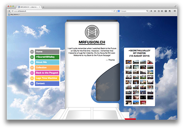Image resolution: width=184 pixels, height=129 pixels.
Task: Reload the page with the refresh icon
Action: (114, 11)
